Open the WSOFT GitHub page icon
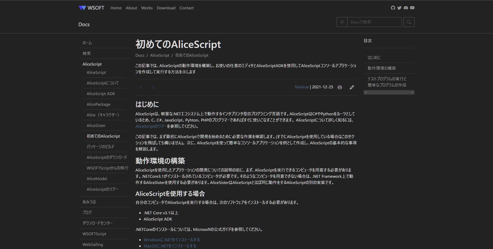Viewport: 493px width, 249px height. coord(393,8)
